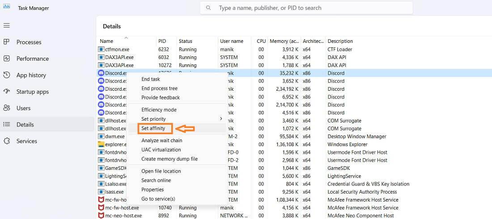Click LightingService description text
Screen dimensions: 492x219
344,176
